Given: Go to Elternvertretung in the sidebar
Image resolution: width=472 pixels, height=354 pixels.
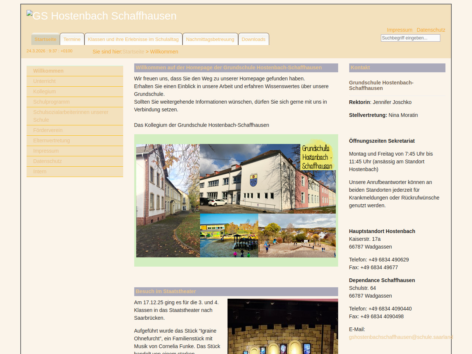Looking at the screenshot, I should 51,140.
